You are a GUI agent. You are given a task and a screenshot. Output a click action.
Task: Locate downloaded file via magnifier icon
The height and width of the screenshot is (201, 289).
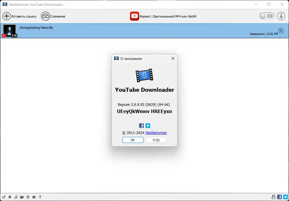(281, 30)
